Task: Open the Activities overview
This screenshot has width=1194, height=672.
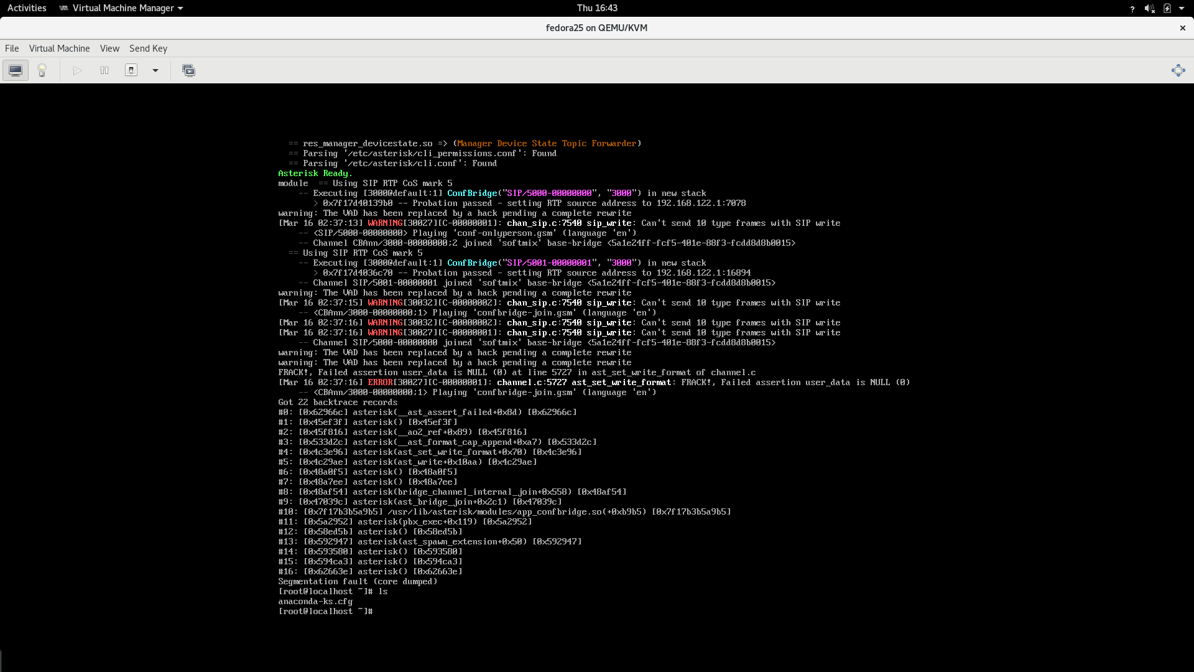Action: point(27,8)
